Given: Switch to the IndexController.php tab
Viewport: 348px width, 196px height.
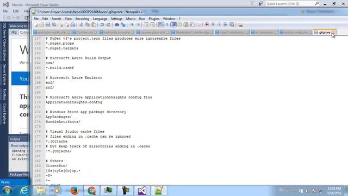Looking at the screenshot, I should (232, 33).
